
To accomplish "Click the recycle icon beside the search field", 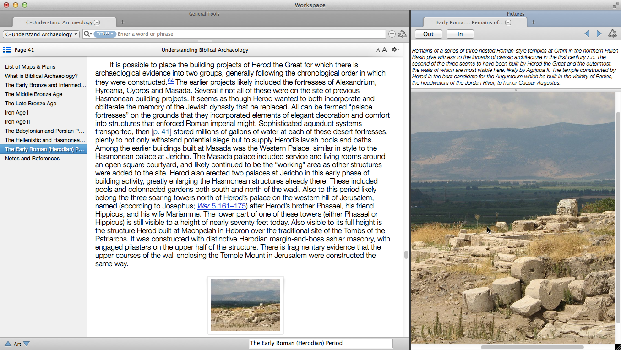I will [402, 34].
